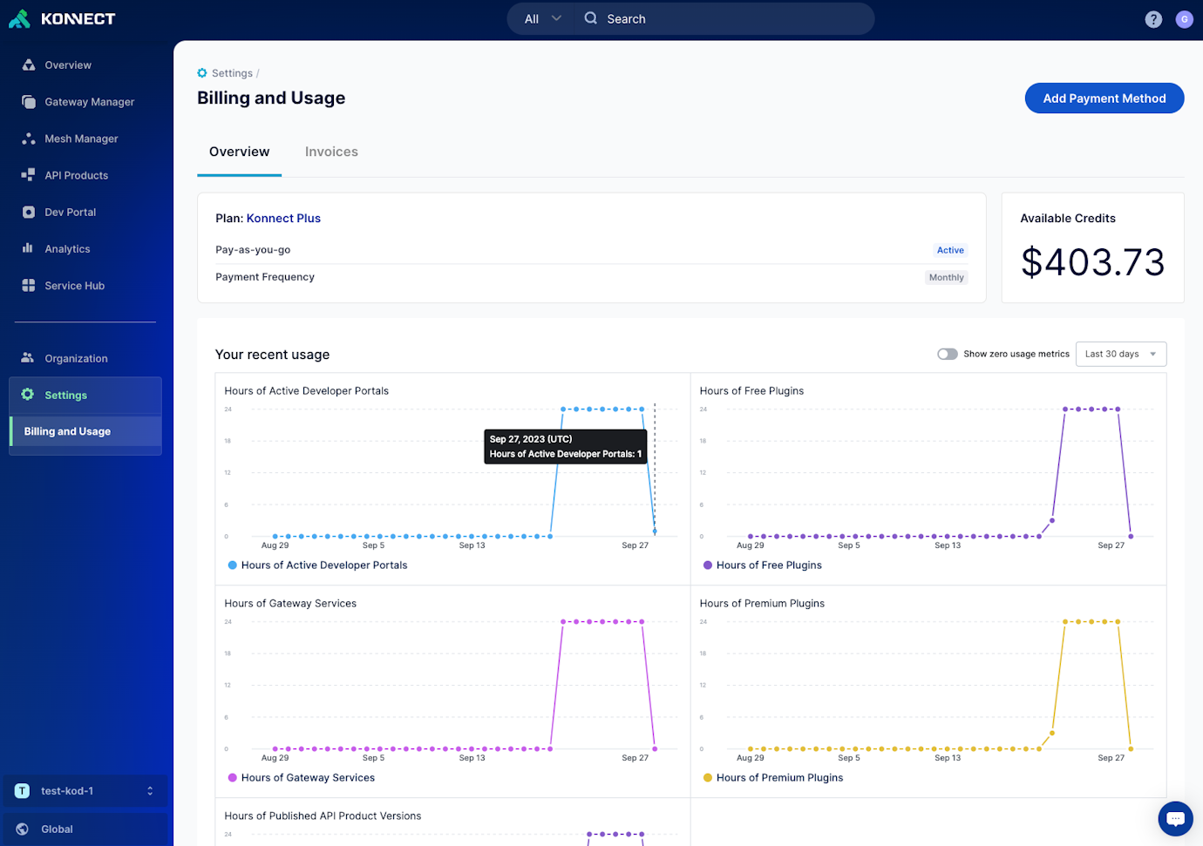The height and width of the screenshot is (846, 1203).
Task: Open the help question mark icon
Action: pos(1153,18)
